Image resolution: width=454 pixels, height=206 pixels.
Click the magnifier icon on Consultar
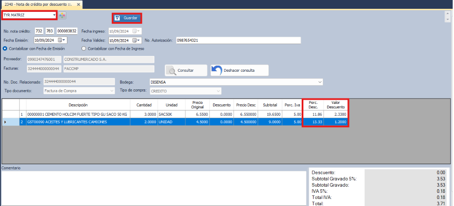pos(172,70)
